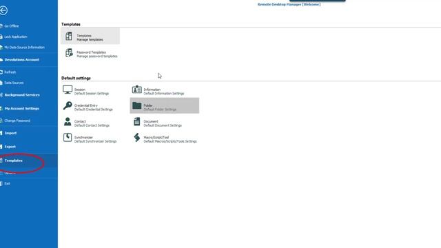Click Exit in the sidebar
This screenshot has height=248, width=441.
[x=7, y=184]
